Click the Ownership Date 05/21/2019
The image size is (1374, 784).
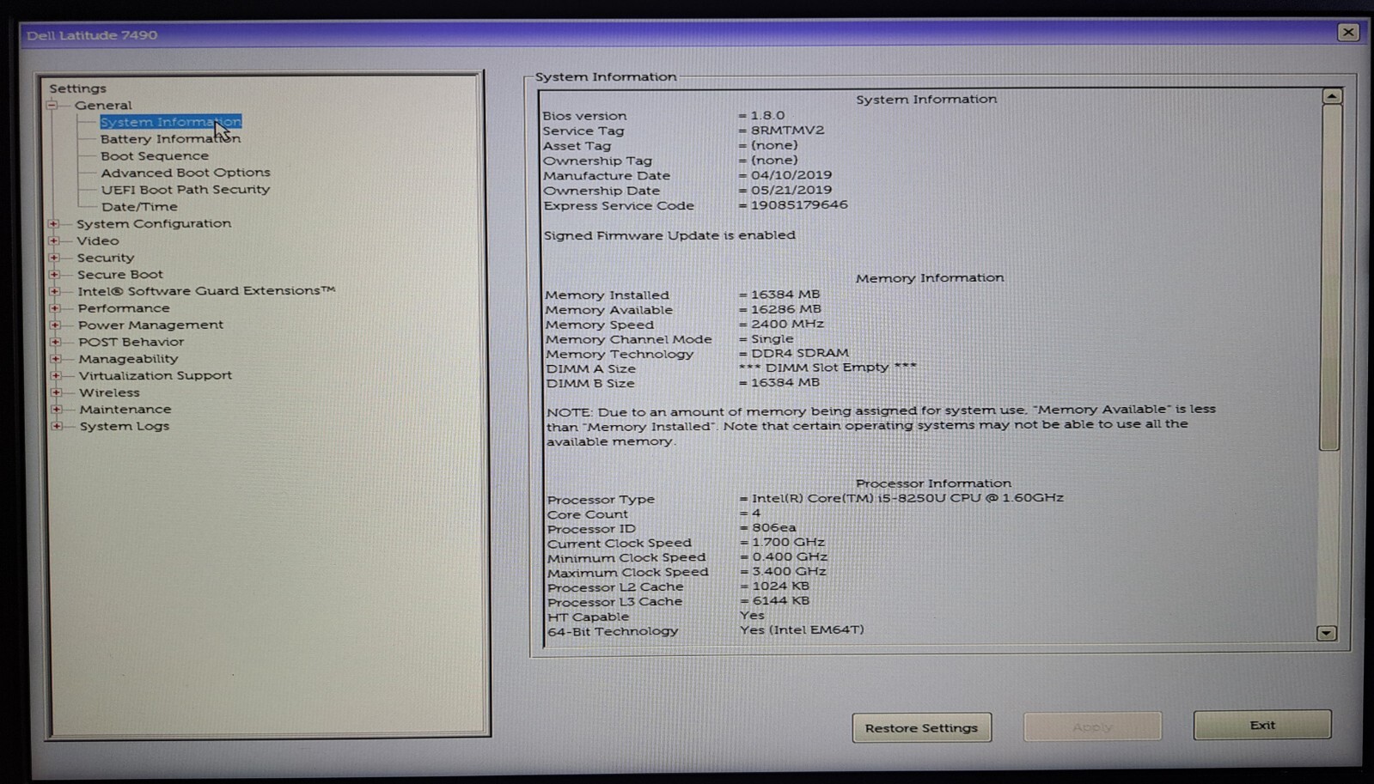click(791, 191)
